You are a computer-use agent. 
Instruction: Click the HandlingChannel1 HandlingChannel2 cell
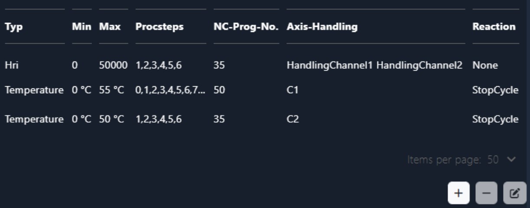375,65
